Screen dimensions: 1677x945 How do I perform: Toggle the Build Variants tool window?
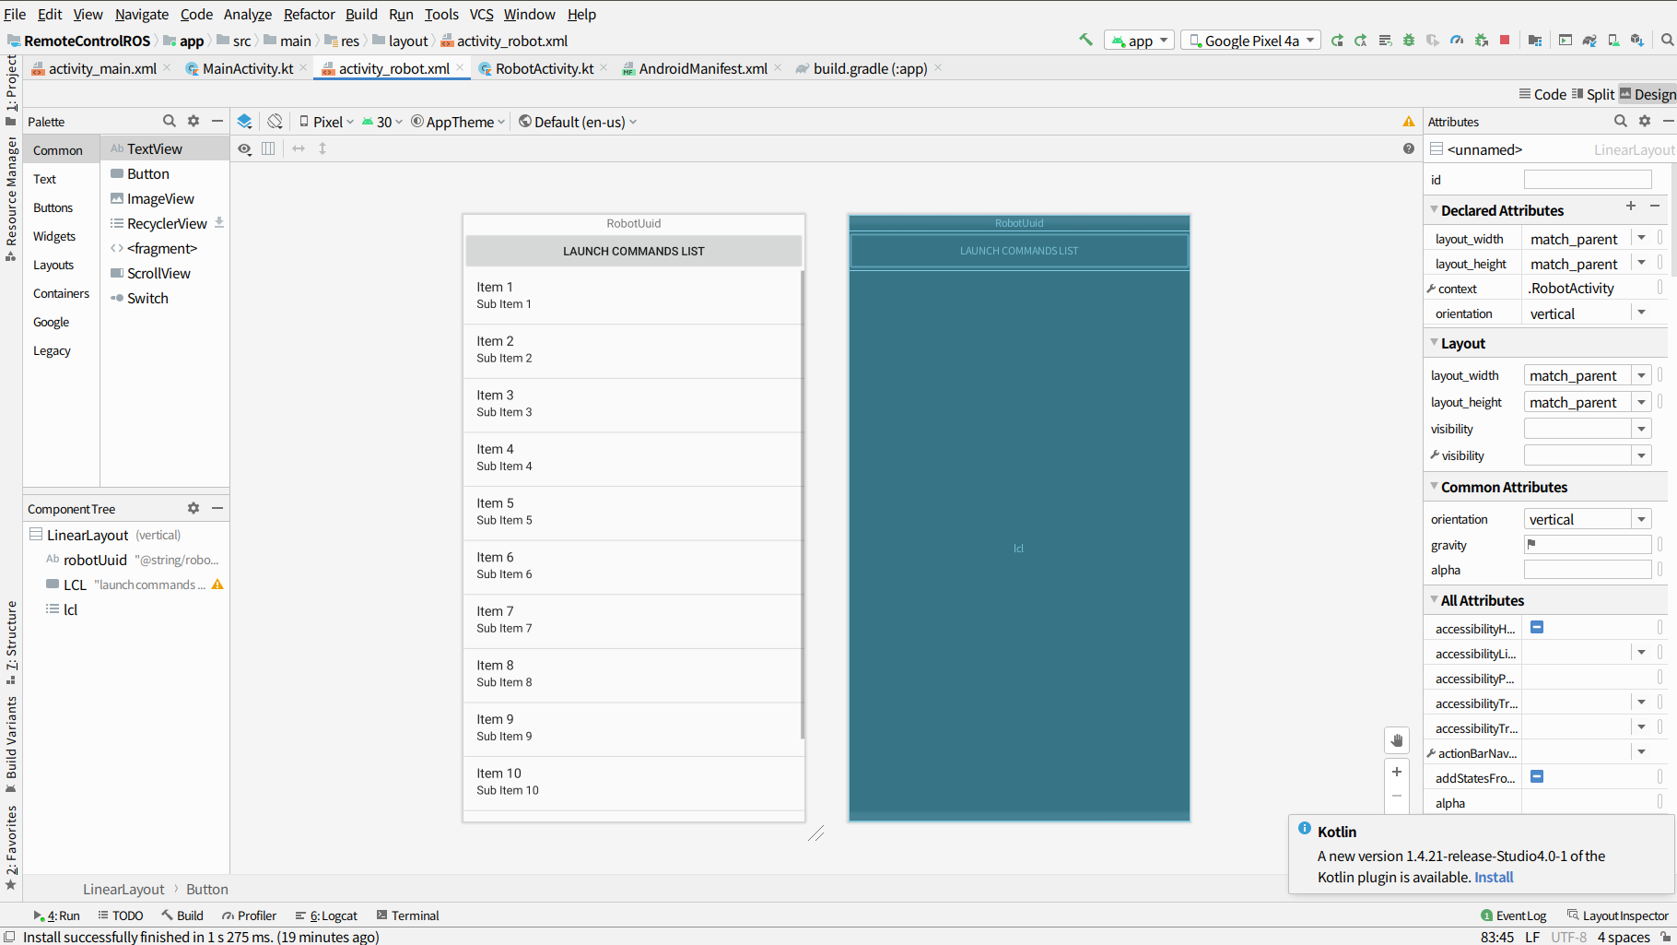[11, 744]
